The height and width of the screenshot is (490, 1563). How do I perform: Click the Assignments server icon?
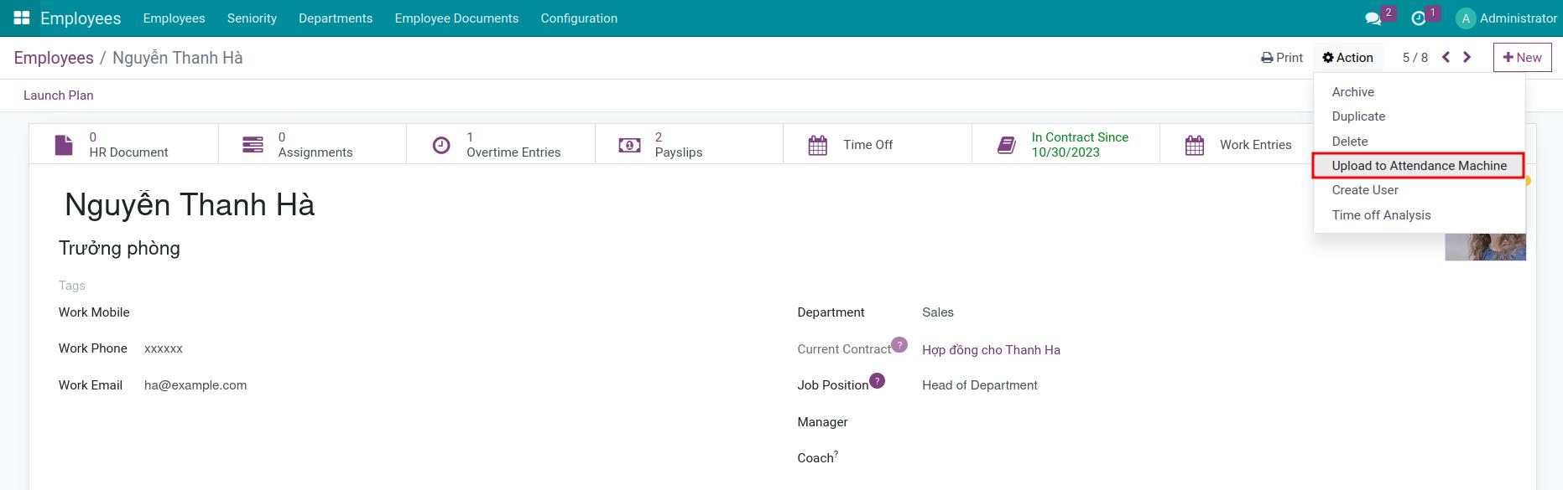253,145
